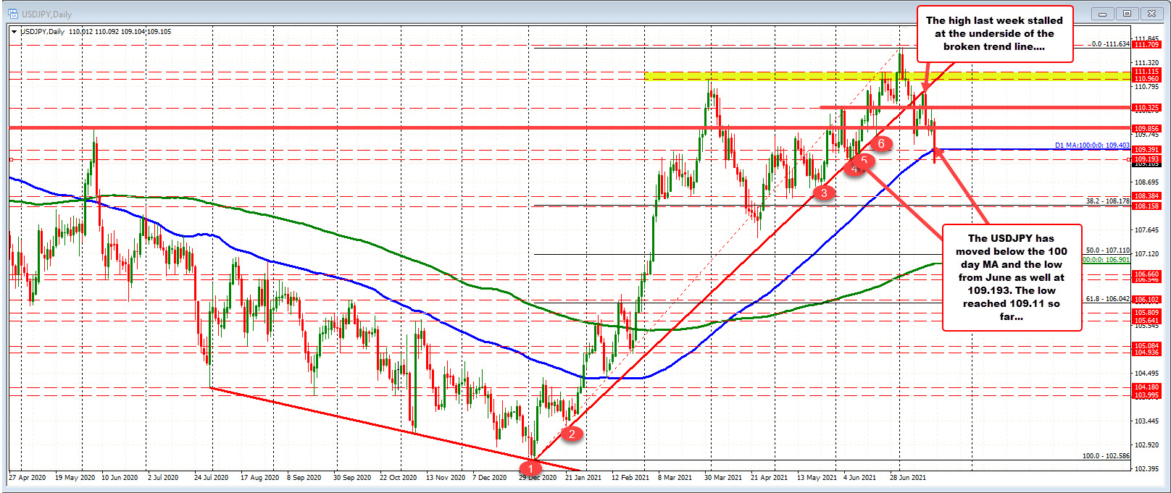Click the 110.325 price level label
This screenshot has width=1171, height=493.
click(1147, 108)
